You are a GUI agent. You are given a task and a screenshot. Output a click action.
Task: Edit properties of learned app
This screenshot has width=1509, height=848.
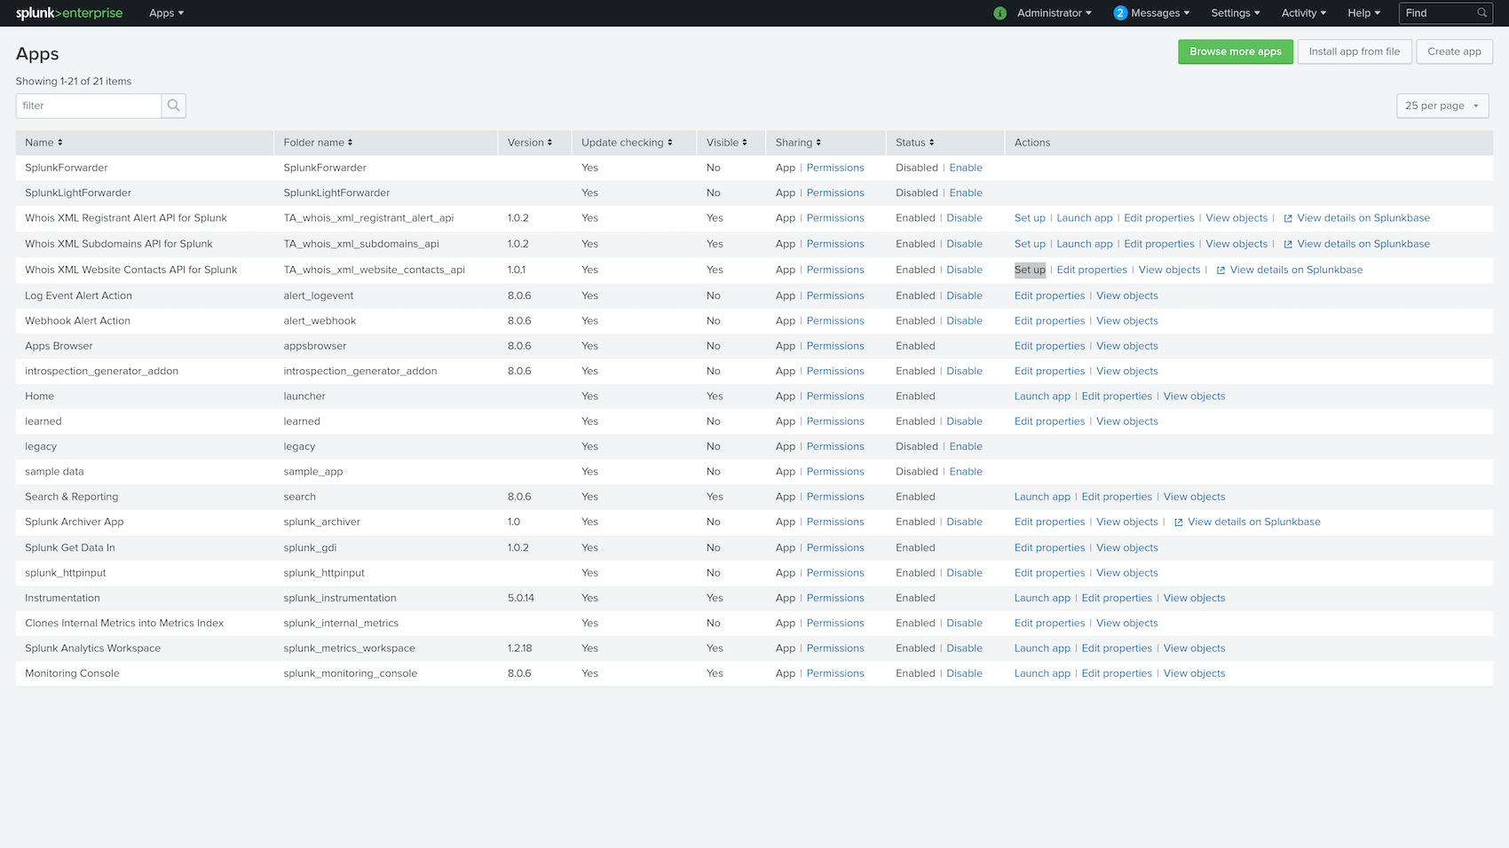tap(1049, 422)
